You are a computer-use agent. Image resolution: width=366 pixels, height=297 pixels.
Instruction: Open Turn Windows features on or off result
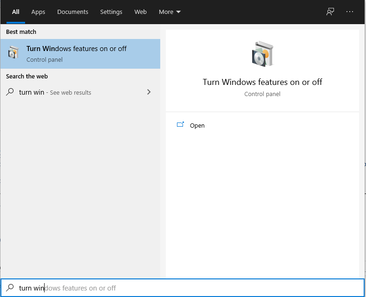pos(77,49)
